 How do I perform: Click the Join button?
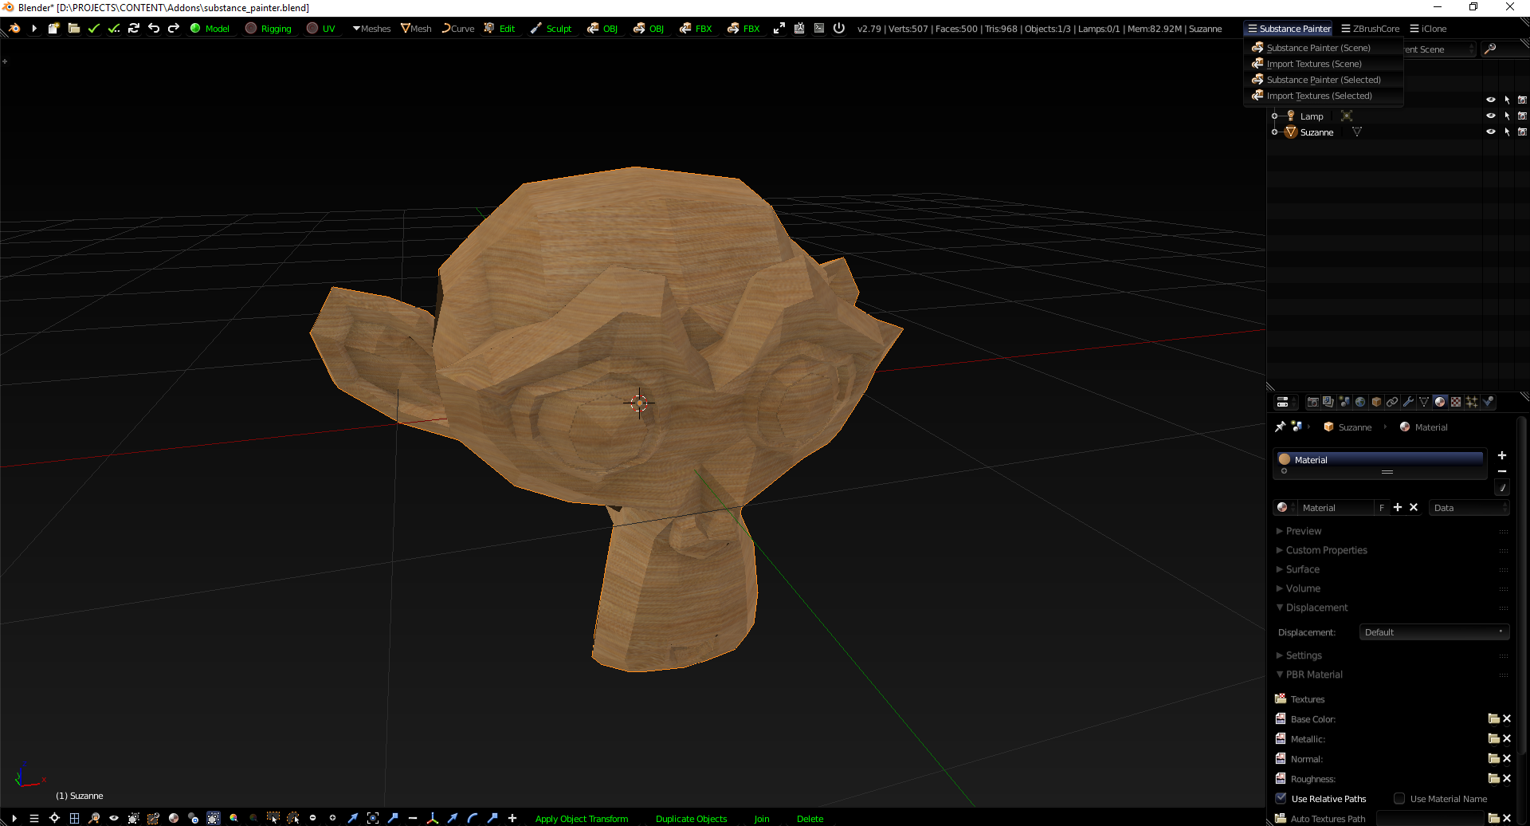pos(762,818)
